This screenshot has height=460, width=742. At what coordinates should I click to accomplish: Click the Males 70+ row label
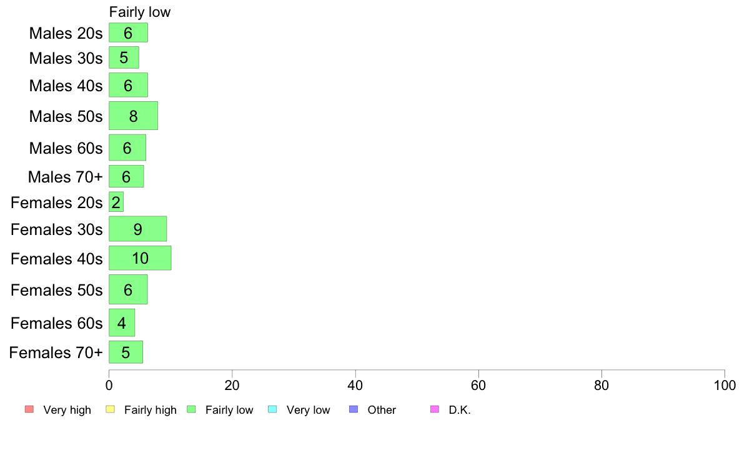tap(66, 177)
